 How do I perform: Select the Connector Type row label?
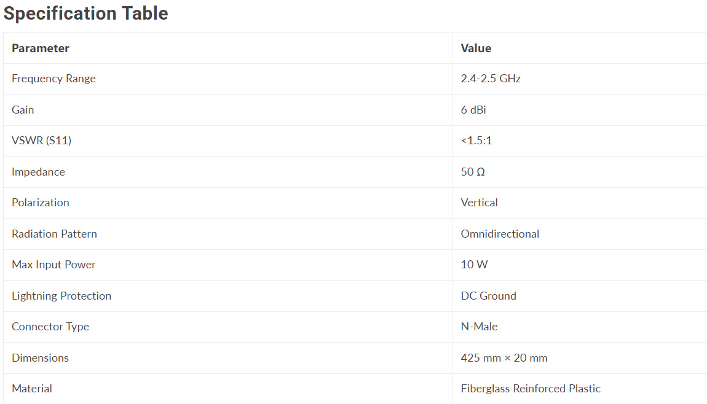tap(50, 327)
